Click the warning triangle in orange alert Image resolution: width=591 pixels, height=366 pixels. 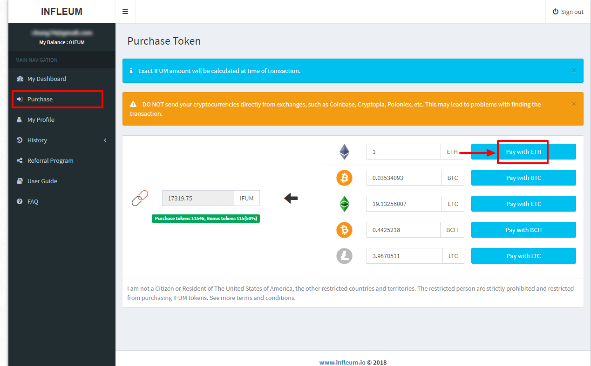133,104
